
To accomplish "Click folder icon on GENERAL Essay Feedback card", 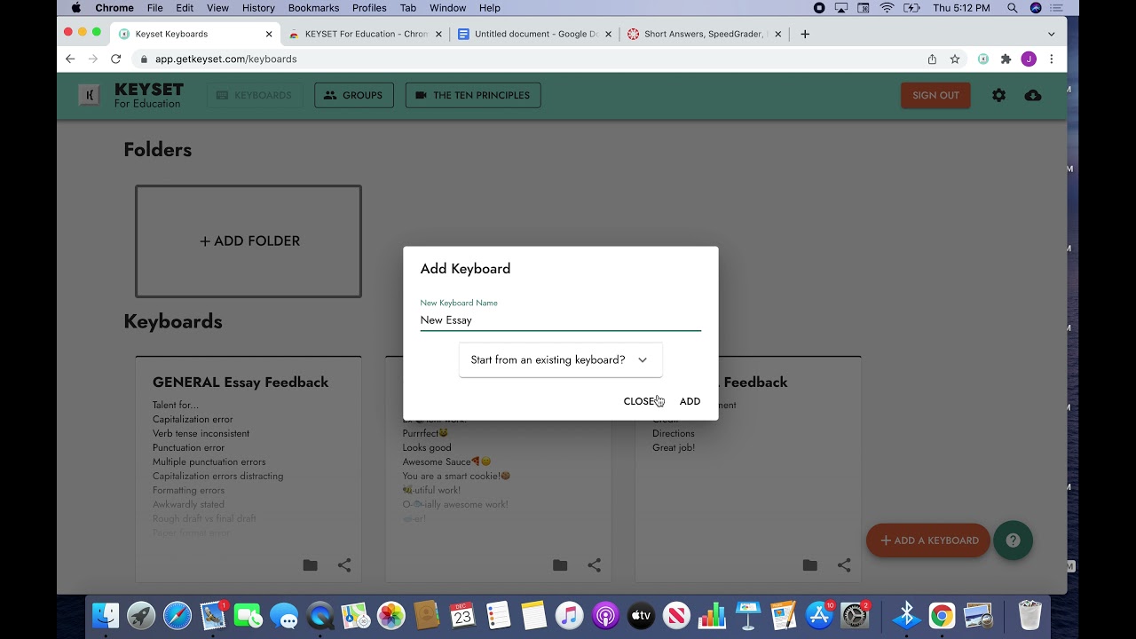I will [x=310, y=564].
